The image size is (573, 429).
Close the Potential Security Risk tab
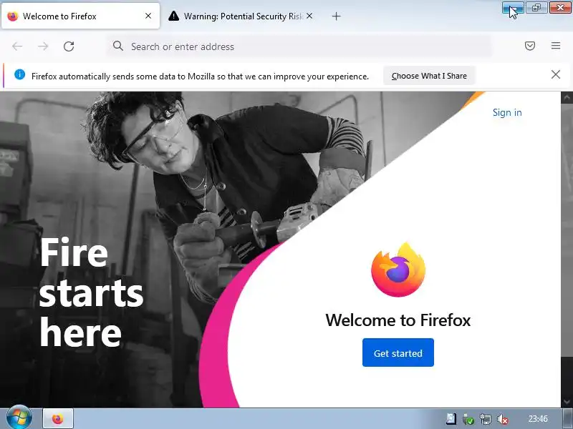309,16
